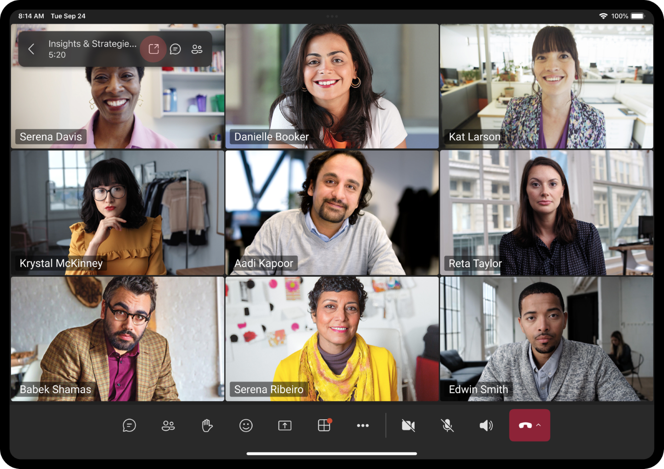Select Aadi Kapoor video tile

pos(332,213)
